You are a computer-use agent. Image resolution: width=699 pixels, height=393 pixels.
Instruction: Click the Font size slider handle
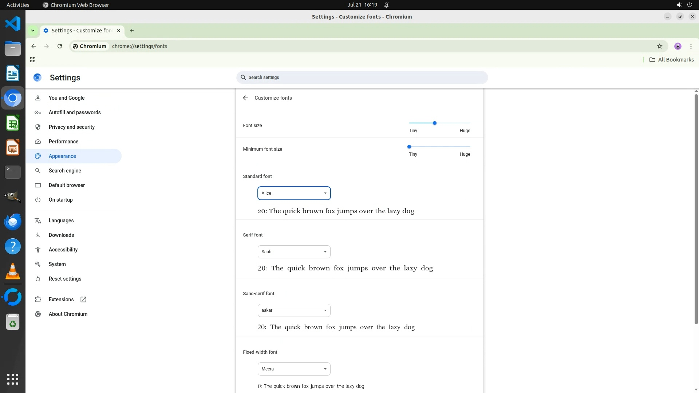[x=434, y=123]
